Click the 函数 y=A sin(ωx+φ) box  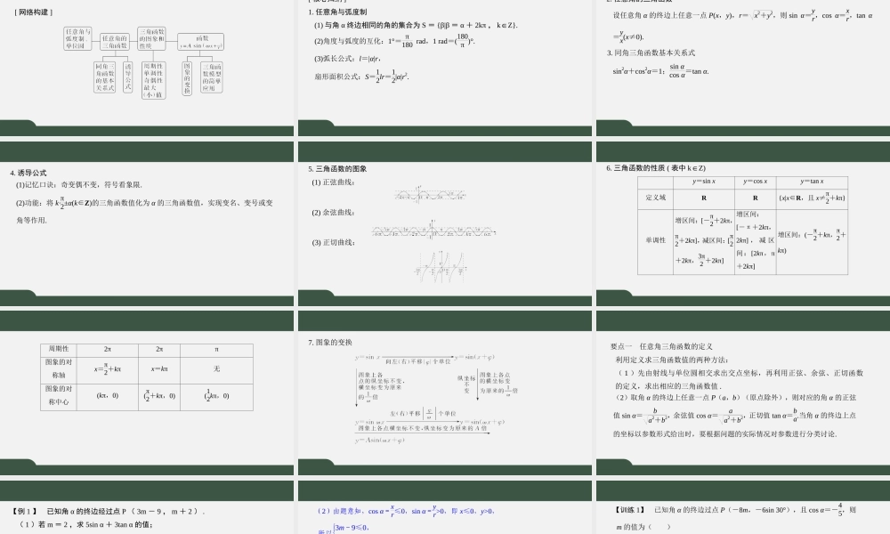pos(201,41)
